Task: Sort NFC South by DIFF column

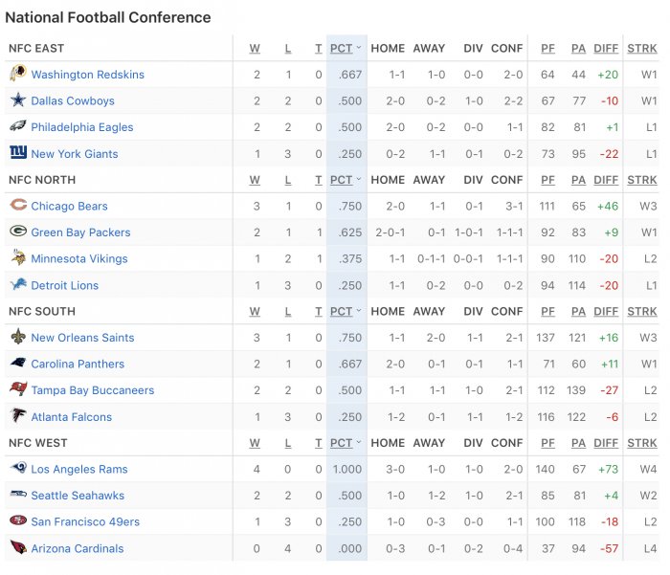Action: click(606, 312)
